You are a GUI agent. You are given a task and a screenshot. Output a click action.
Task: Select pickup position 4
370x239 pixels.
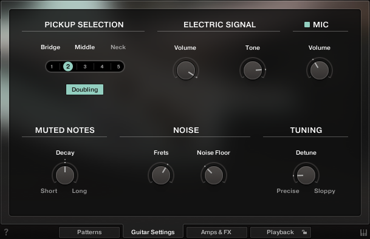(x=102, y=67)
